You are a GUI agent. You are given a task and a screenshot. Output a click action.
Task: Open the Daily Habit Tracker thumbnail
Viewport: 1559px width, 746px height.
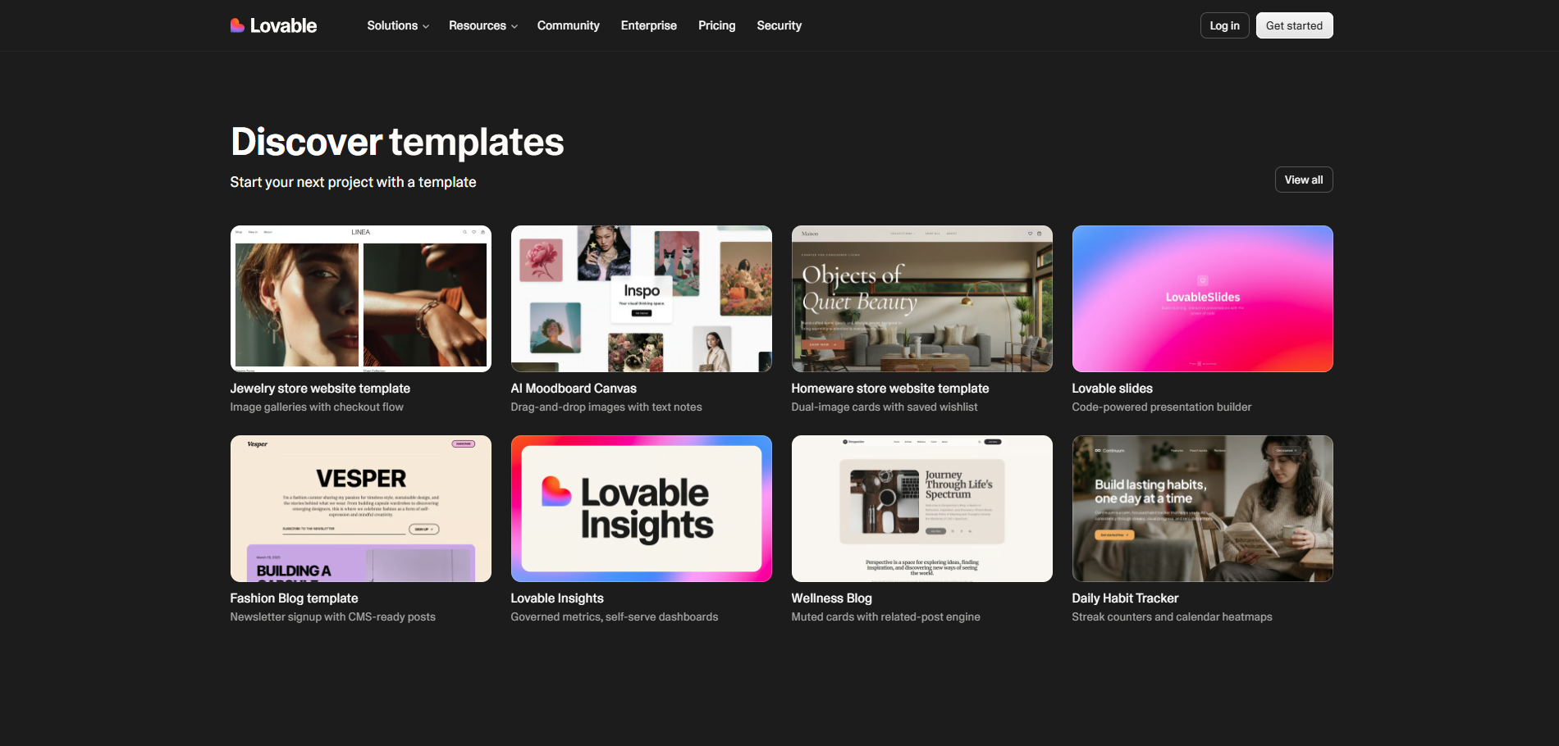1203,508
